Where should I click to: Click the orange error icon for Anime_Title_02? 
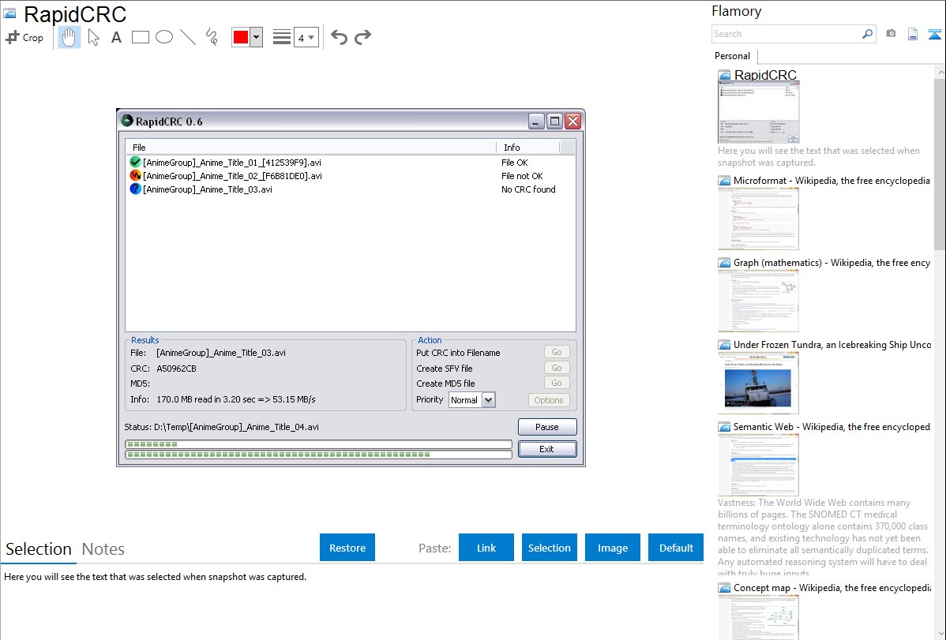pyautogui.click(x=135, y=175)
